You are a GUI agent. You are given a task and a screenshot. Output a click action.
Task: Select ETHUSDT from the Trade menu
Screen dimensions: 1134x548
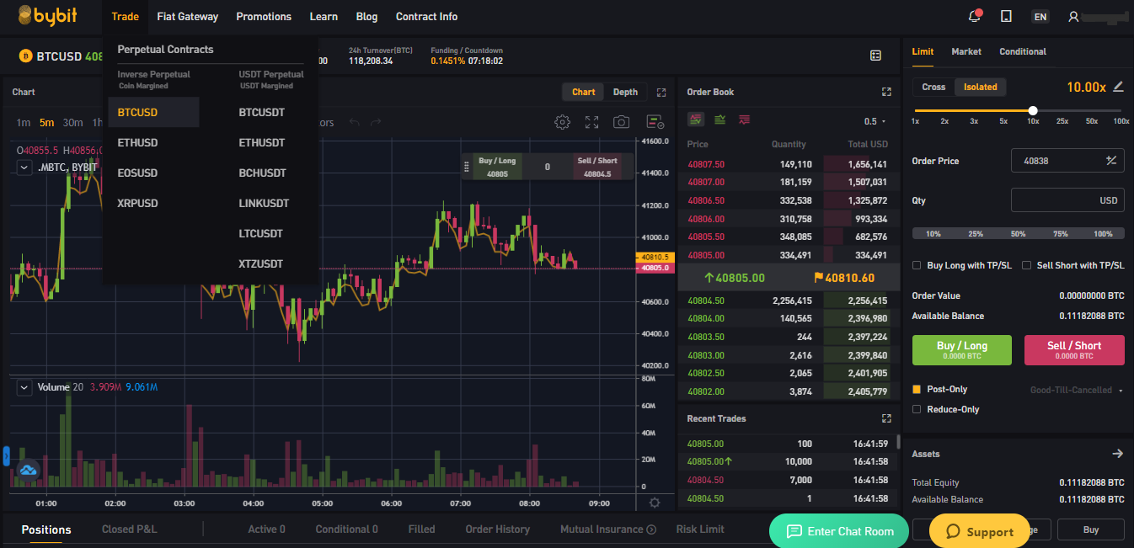click(x=262, y=142)
